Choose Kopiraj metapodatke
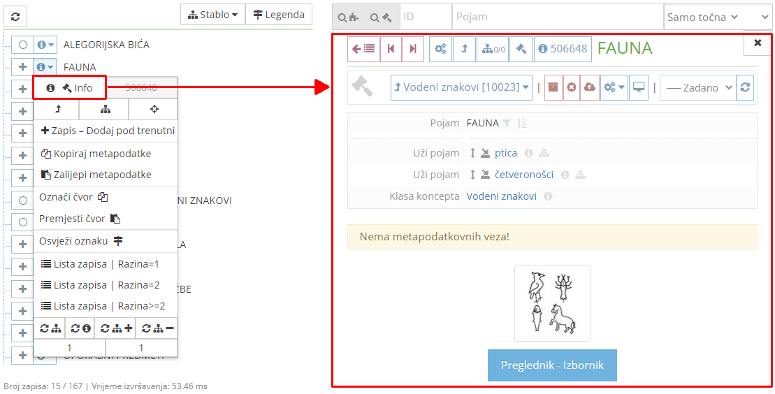 click(x=106, y=154)
